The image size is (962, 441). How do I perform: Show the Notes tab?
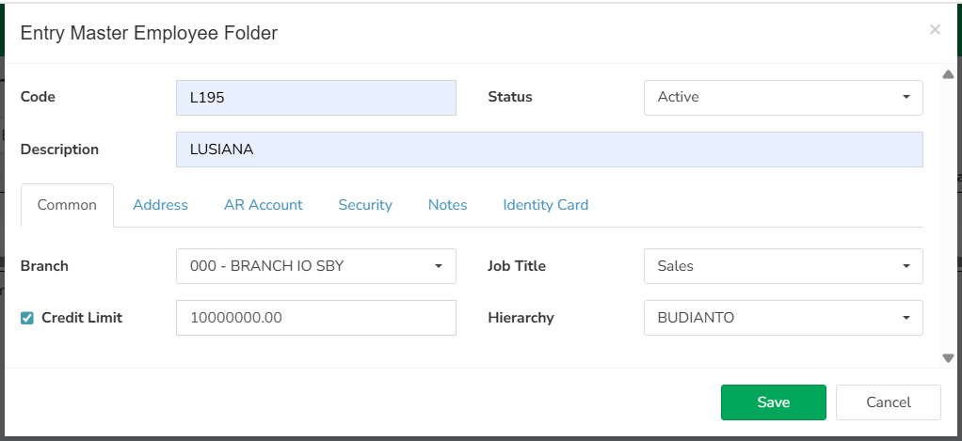point(447,205)
